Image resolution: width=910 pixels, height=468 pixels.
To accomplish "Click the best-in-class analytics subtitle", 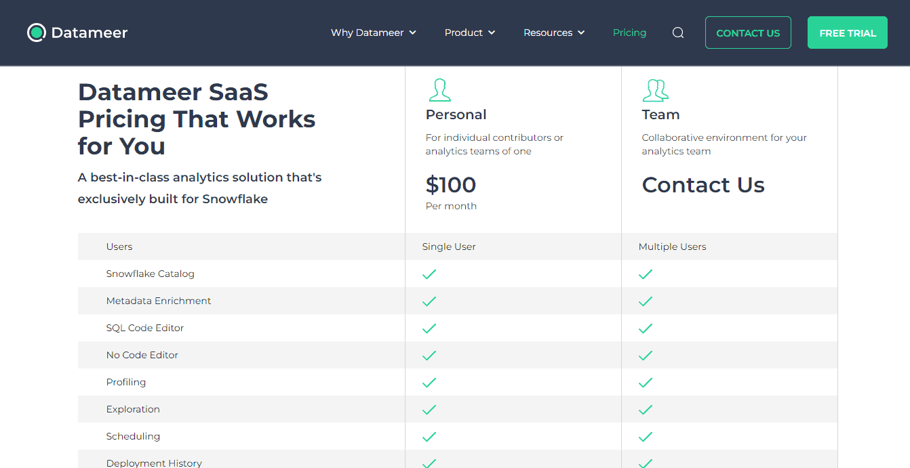I will (200, 188).
